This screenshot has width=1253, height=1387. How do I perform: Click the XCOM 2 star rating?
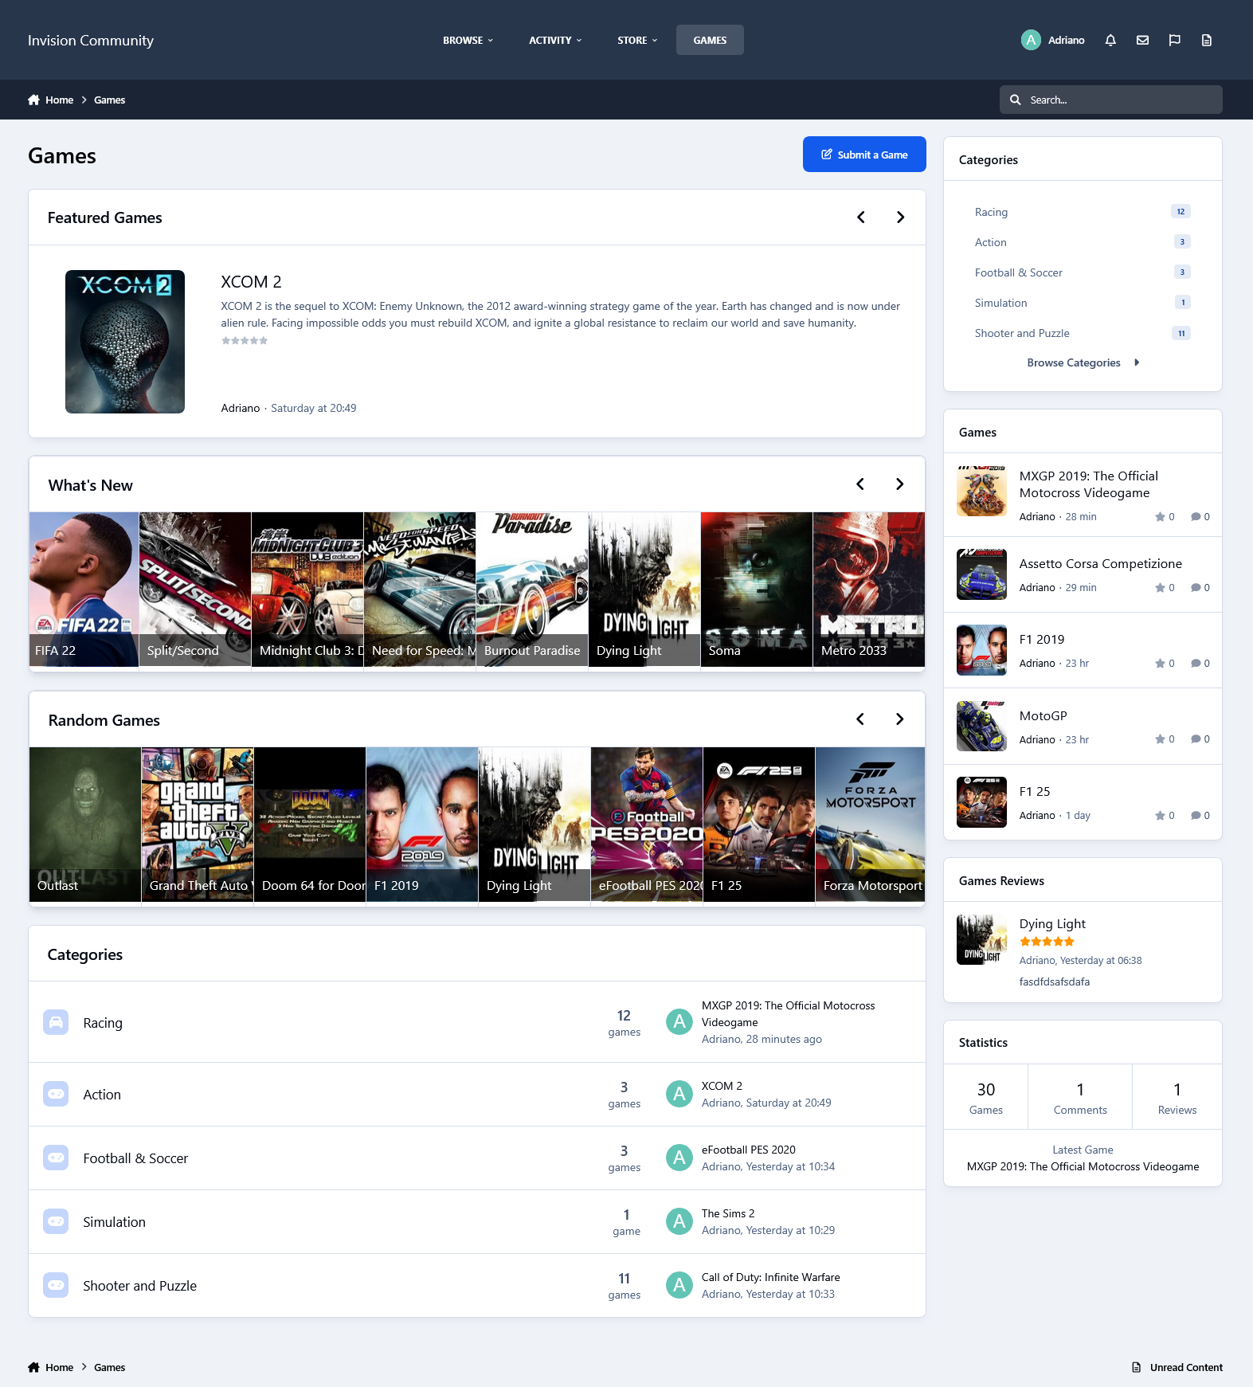click(245, 341)
